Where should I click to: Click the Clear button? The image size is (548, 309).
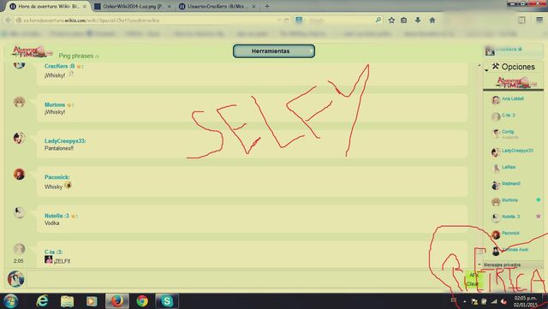click(x=473, y=284)
